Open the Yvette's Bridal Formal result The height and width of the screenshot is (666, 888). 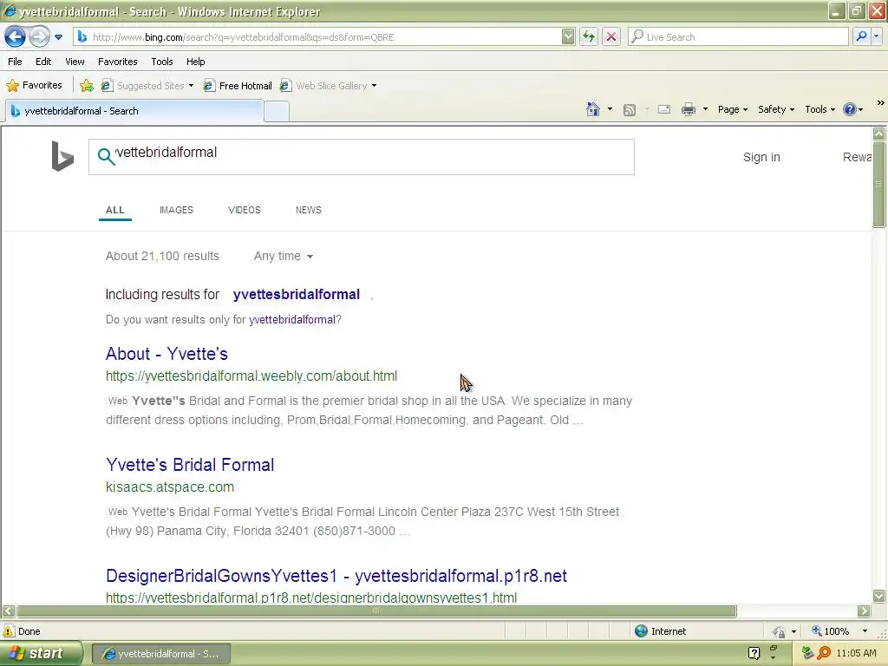tap(190, 465)
